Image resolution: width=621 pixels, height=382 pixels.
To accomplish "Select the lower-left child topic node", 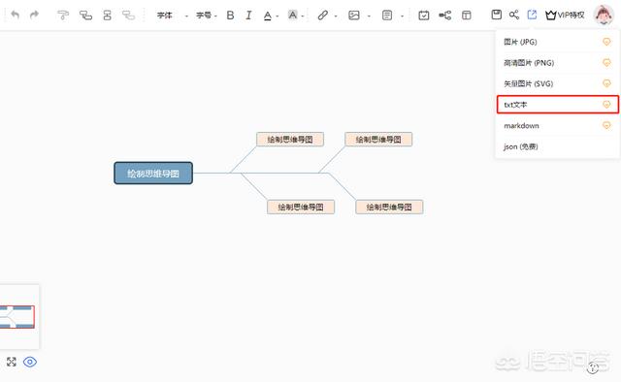I will (x=301, y=207).
